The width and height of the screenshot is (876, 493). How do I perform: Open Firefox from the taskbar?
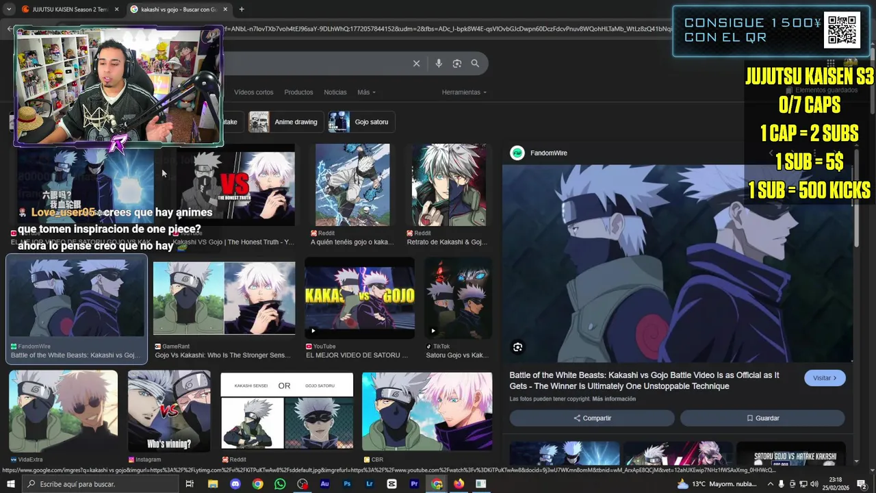[459, 484]
